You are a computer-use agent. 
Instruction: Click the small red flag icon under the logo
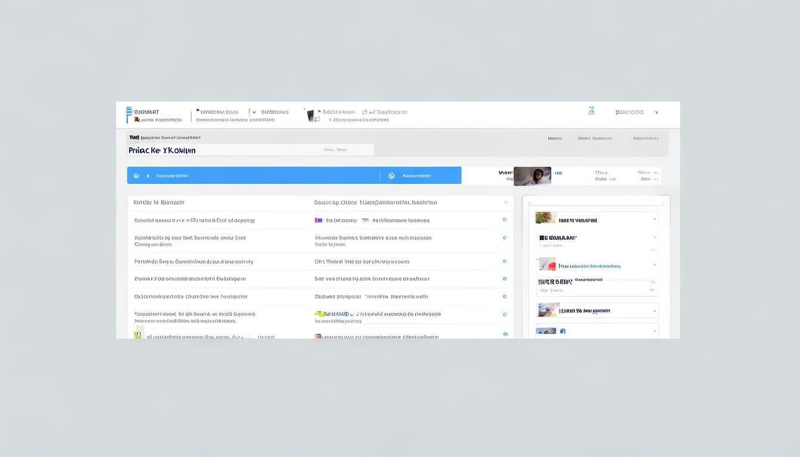coord(137,120)
